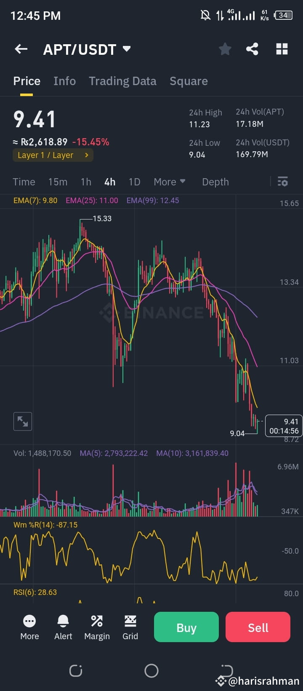Screen dimensions: 303x691
Task: Share the APT/USDT chart
Action: click(x=252, y=49)
